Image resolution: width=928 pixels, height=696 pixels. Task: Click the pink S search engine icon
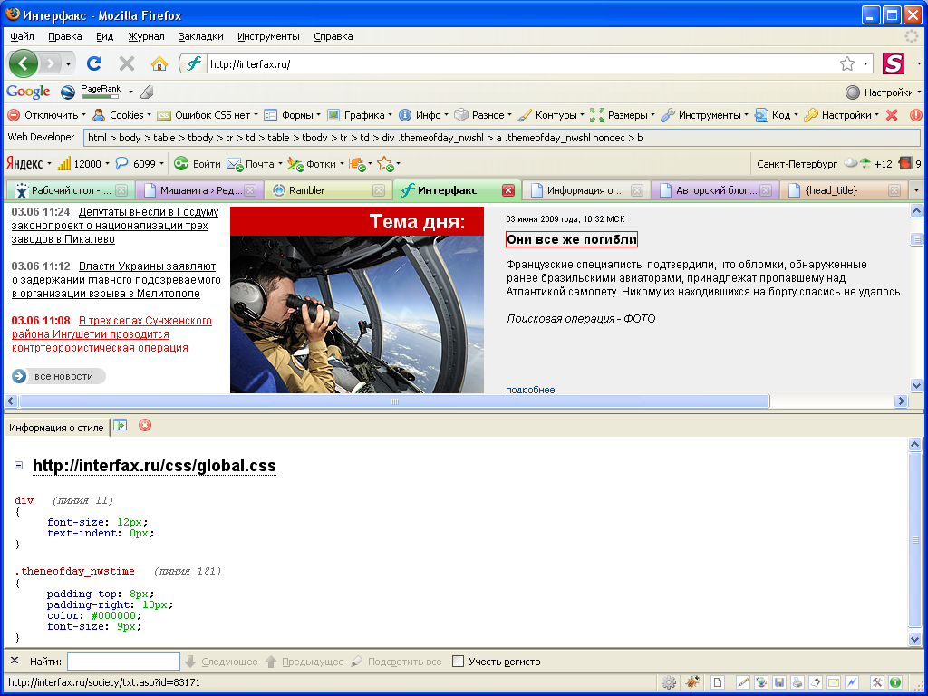pos(893,63)
